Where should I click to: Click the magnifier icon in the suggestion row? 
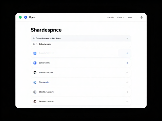coord(34,44)
